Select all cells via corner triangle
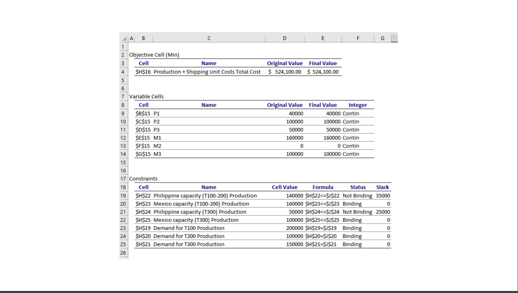Image resolution: width=518 pixels, height=293 pixels. [x=123, y=38]
